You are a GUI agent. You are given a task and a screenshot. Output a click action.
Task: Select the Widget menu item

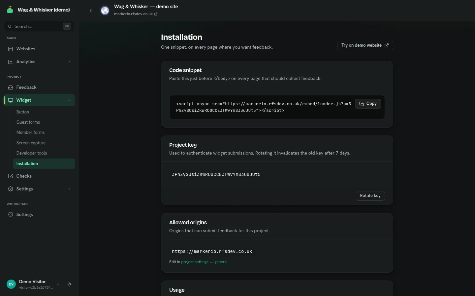pyautogui.click(x=39, y=100)
